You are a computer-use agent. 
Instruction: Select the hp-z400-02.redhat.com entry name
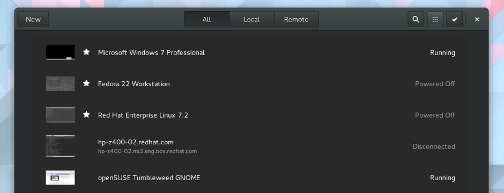coord(136,142)
